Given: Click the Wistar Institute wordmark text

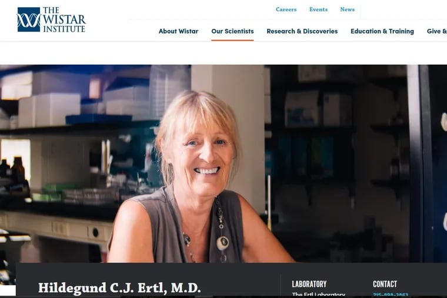Looking at the screenshot, I should pos(64,19).
